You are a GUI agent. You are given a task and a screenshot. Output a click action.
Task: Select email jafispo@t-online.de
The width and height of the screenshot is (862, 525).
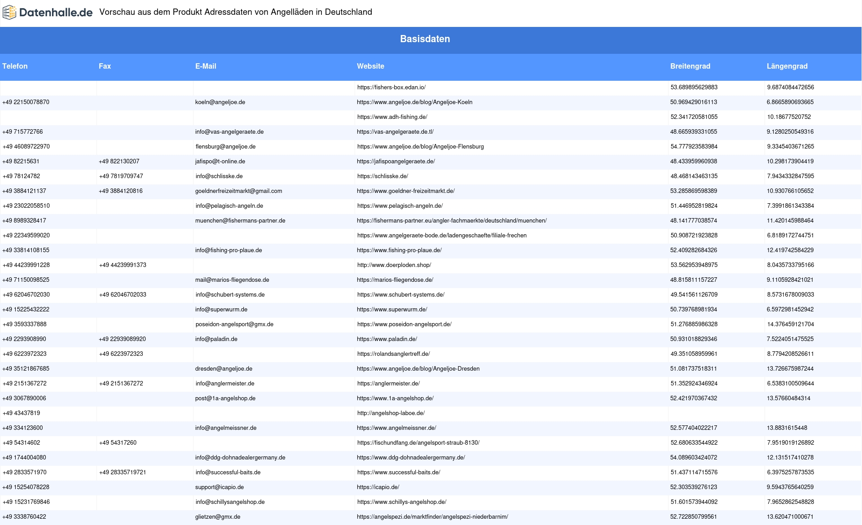[x=220, y=162]
